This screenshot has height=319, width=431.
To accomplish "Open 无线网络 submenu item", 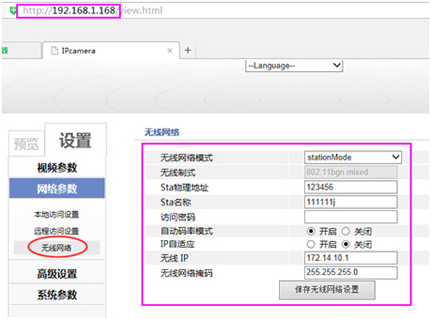I will [x=56, y=247].
